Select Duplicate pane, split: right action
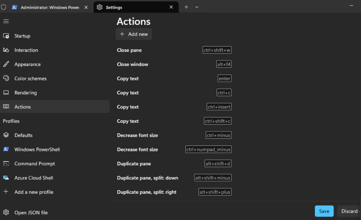 click(174, 192)
